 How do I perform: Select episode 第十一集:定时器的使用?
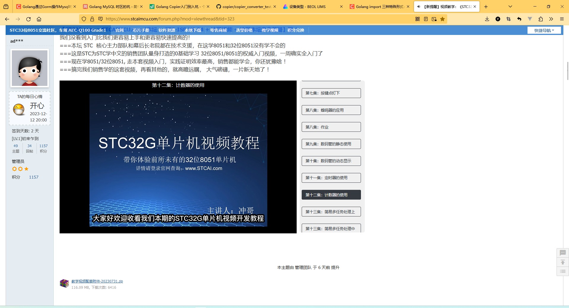[x=331, y=178]
